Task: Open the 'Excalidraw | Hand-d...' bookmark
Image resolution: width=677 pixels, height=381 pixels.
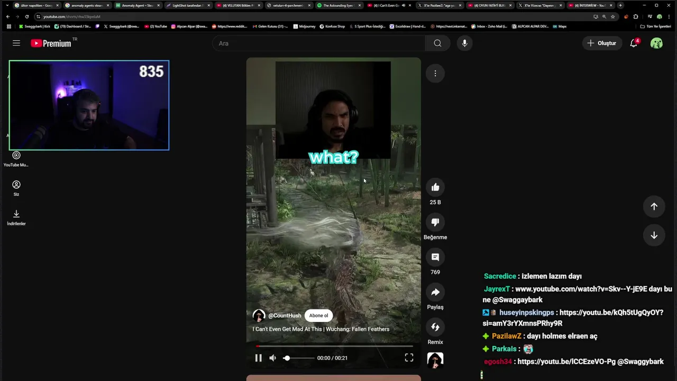Action: (x=408, y=26)
